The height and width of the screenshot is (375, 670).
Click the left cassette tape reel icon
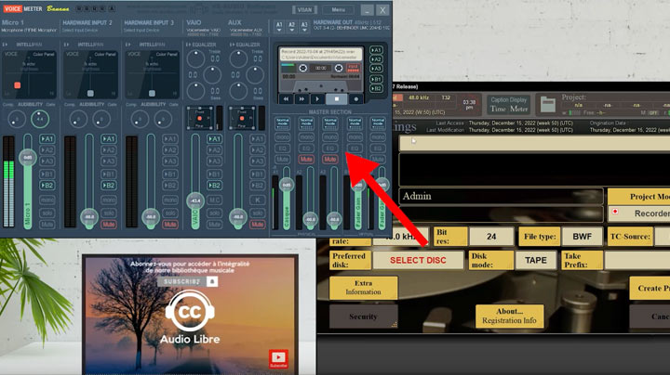pyautogui.click(x=303, y=68)
